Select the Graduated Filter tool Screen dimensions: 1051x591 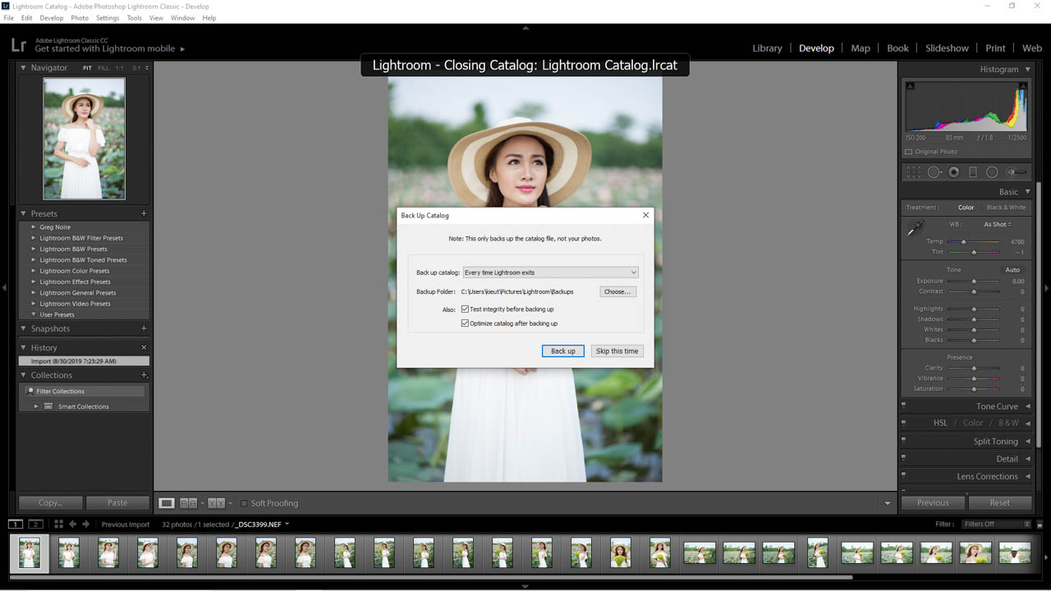pyautogui.click(x=973, y=172)
